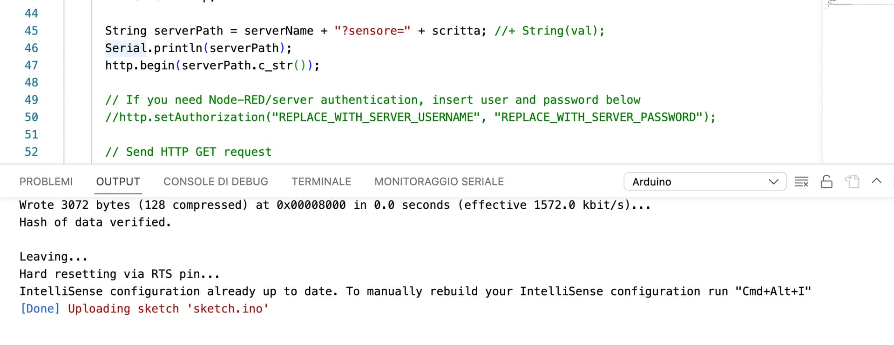This screenshot has width=894, height=345.
Task: Select the OUTPUT tab
Action: (118, 181)
